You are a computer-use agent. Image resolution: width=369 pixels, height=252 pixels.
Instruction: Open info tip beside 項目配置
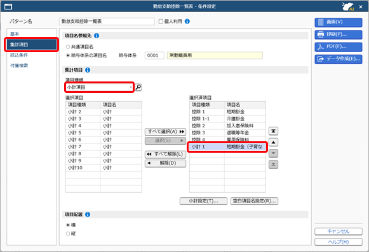88,214
